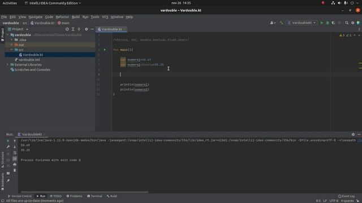This screenshot has width=362, height=203.
Task: Collapse all items in the Project tree
Action: click(79, 29)
